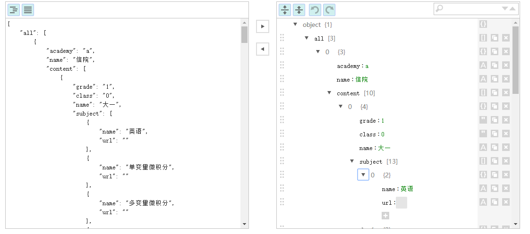The height and width of the screenshot is (234, 530).
Task: Click "多变量微积分" in the text editor
Action: click(148, 203)
